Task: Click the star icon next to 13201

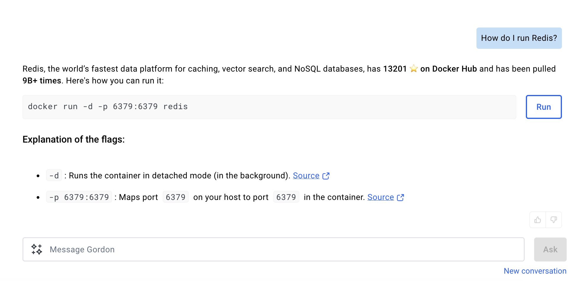Action: 413,69
